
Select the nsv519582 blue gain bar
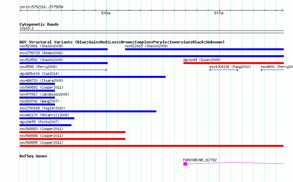64,63
